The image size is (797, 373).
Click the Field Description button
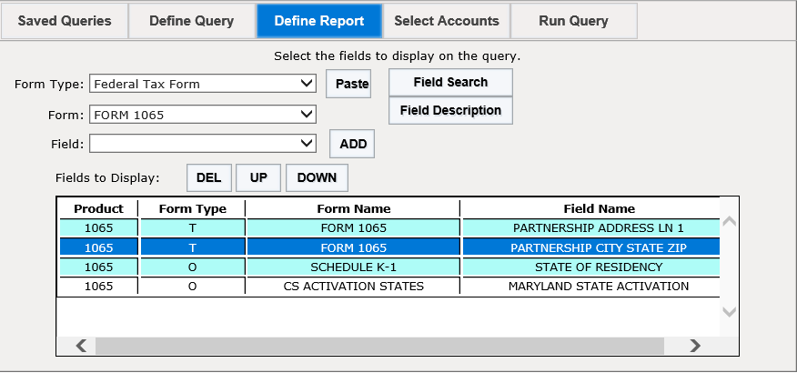[x=450, y=110]
